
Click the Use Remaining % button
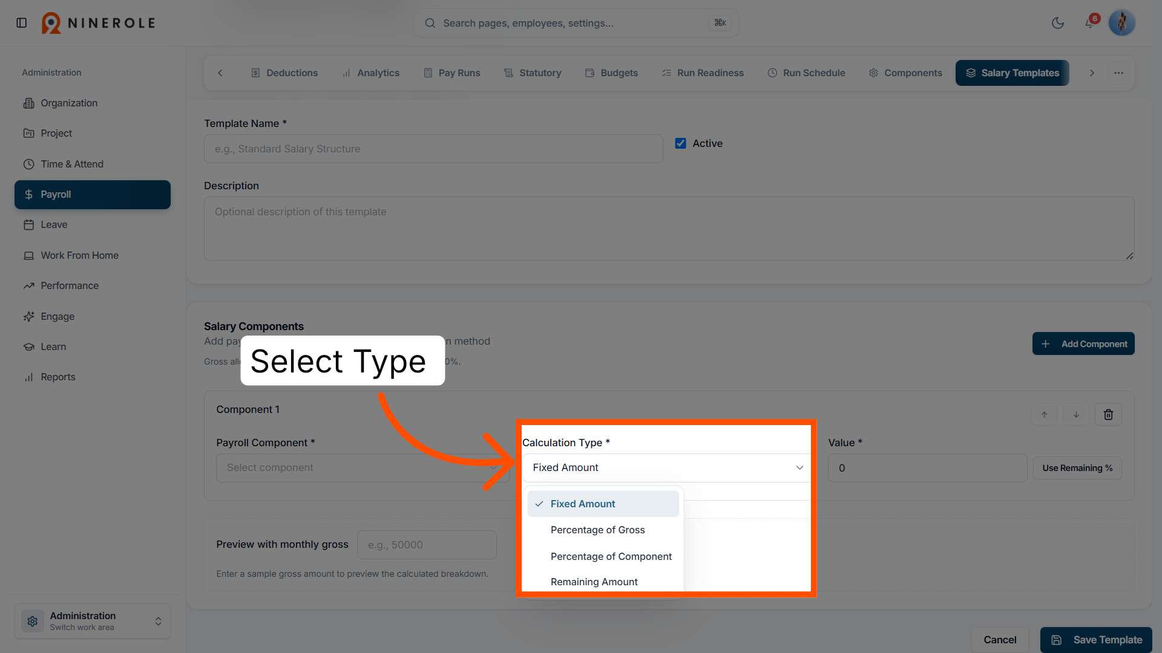click(x=1077, y=469)
